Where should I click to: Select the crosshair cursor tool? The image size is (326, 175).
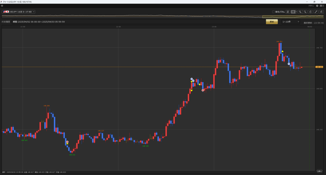pos(293,12)
